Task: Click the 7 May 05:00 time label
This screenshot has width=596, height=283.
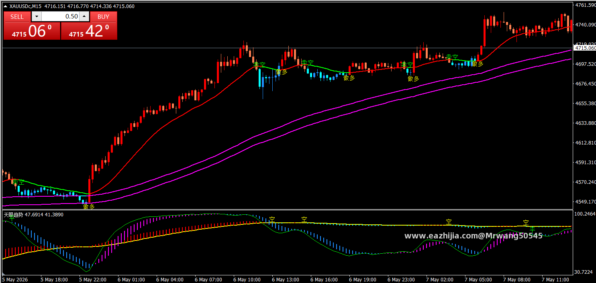Action: pos(478,279)
